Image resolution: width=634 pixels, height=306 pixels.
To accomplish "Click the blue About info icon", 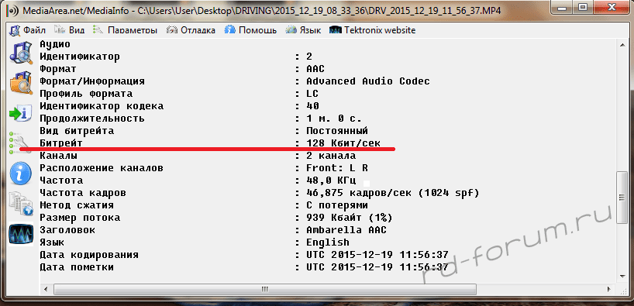I will (20, 173).
